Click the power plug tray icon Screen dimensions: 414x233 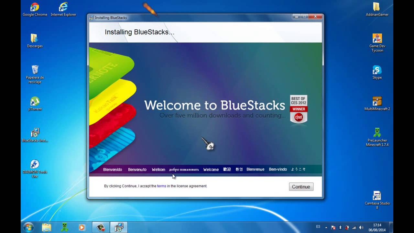pyautogui.click(x=347, y=227)
